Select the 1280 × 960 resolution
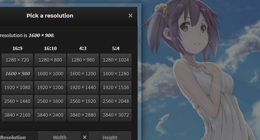 coord(83,60)
